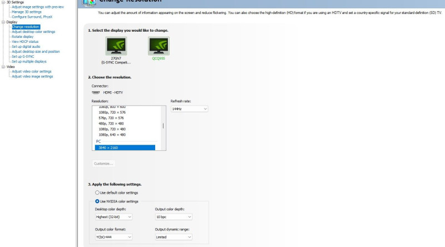The height and width of the screenshot is (247, 445).
Task: Open Adjust desktop size and position
Action: tap(36, 51)
